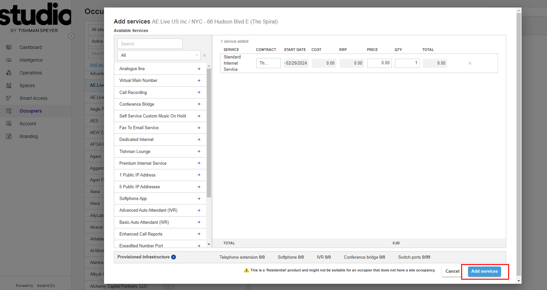The image size is (547, 290).
Task: Click the arrow beside Tishman Lounge
Action: click(199, 151)
